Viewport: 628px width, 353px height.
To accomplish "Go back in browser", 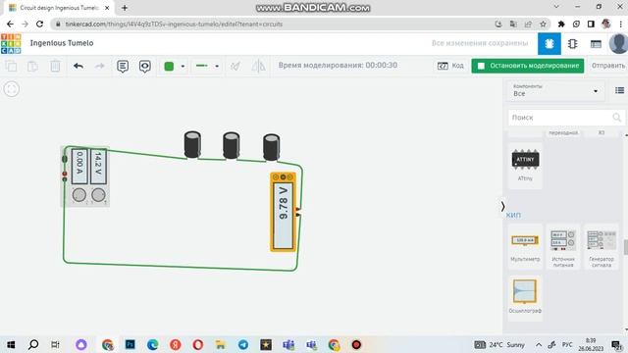I will (x=10, y=24).
